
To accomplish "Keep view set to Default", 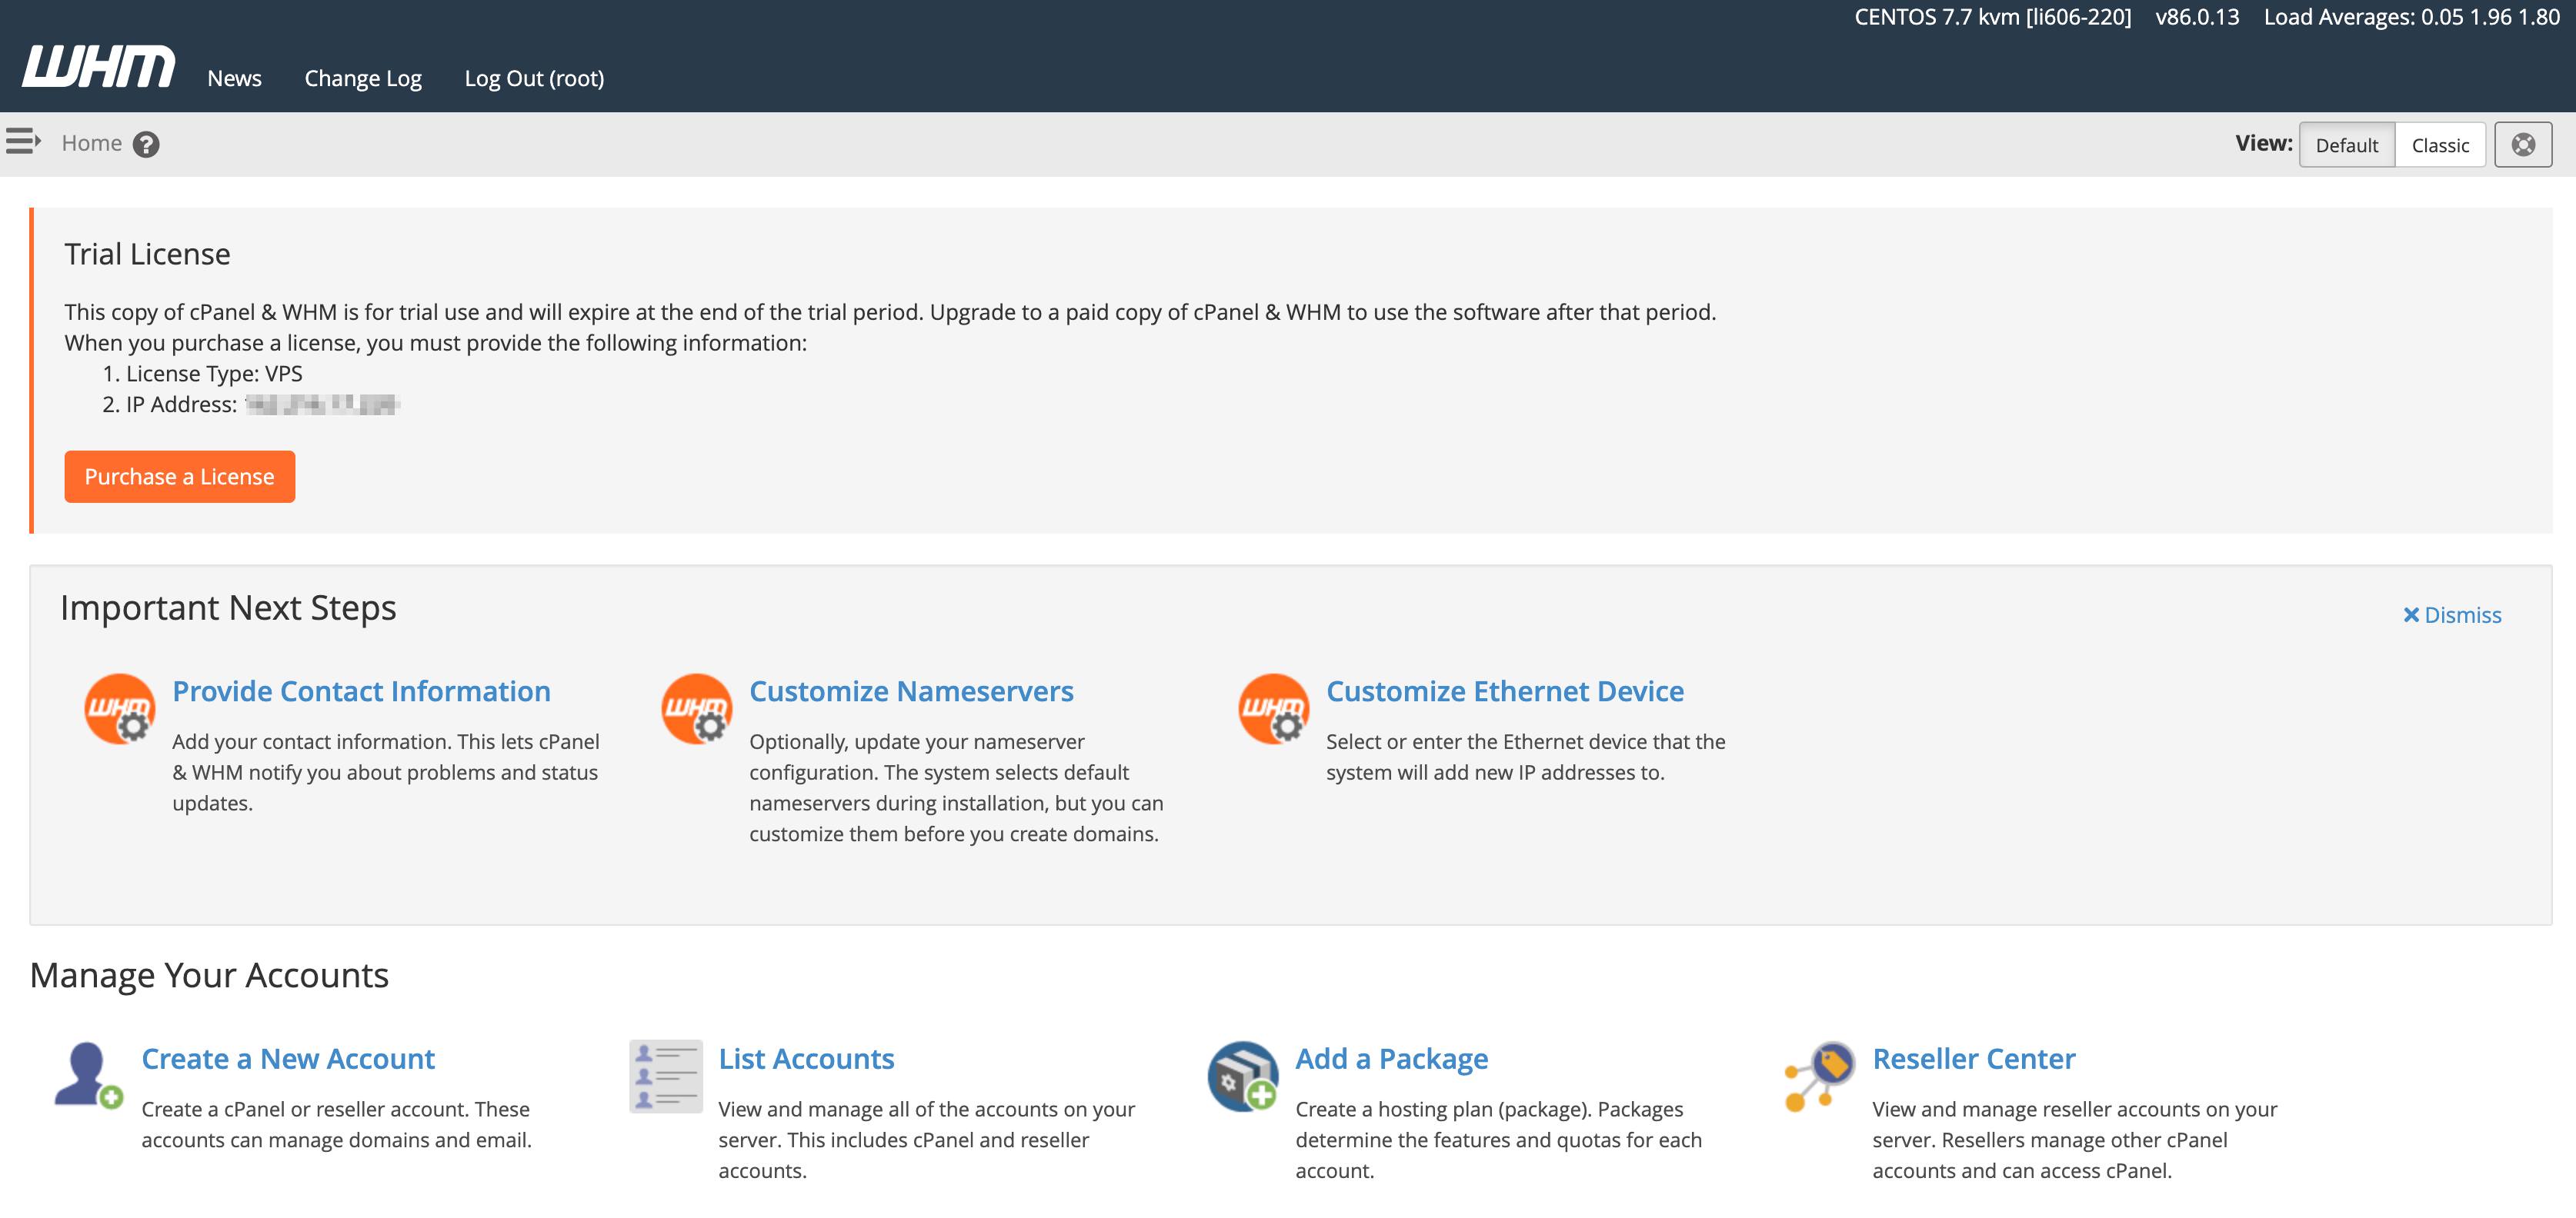I will (2348, 144).
